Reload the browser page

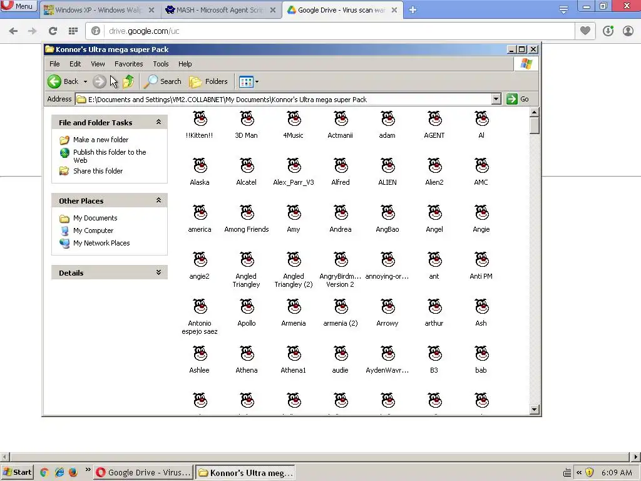(53, 31)
